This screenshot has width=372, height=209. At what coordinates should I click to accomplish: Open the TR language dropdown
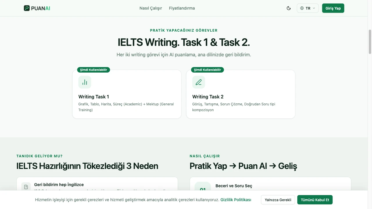click(x=307, y=8)
